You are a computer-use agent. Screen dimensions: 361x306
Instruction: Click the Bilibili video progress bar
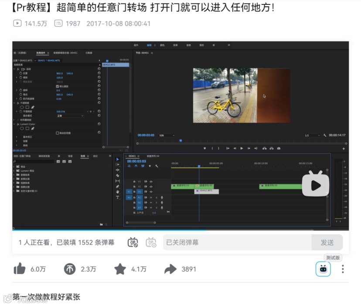point(180,230)
